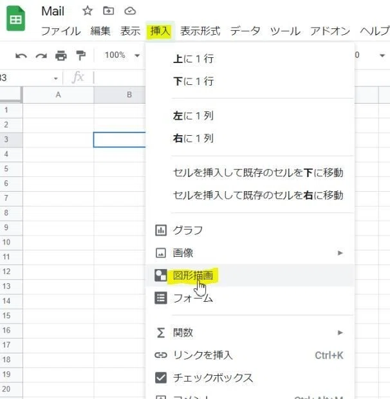The width and height of the screenshot is (390, 399).
Task: Click the リンクを挿入 link icon
Action: click(x=161, y=355)
